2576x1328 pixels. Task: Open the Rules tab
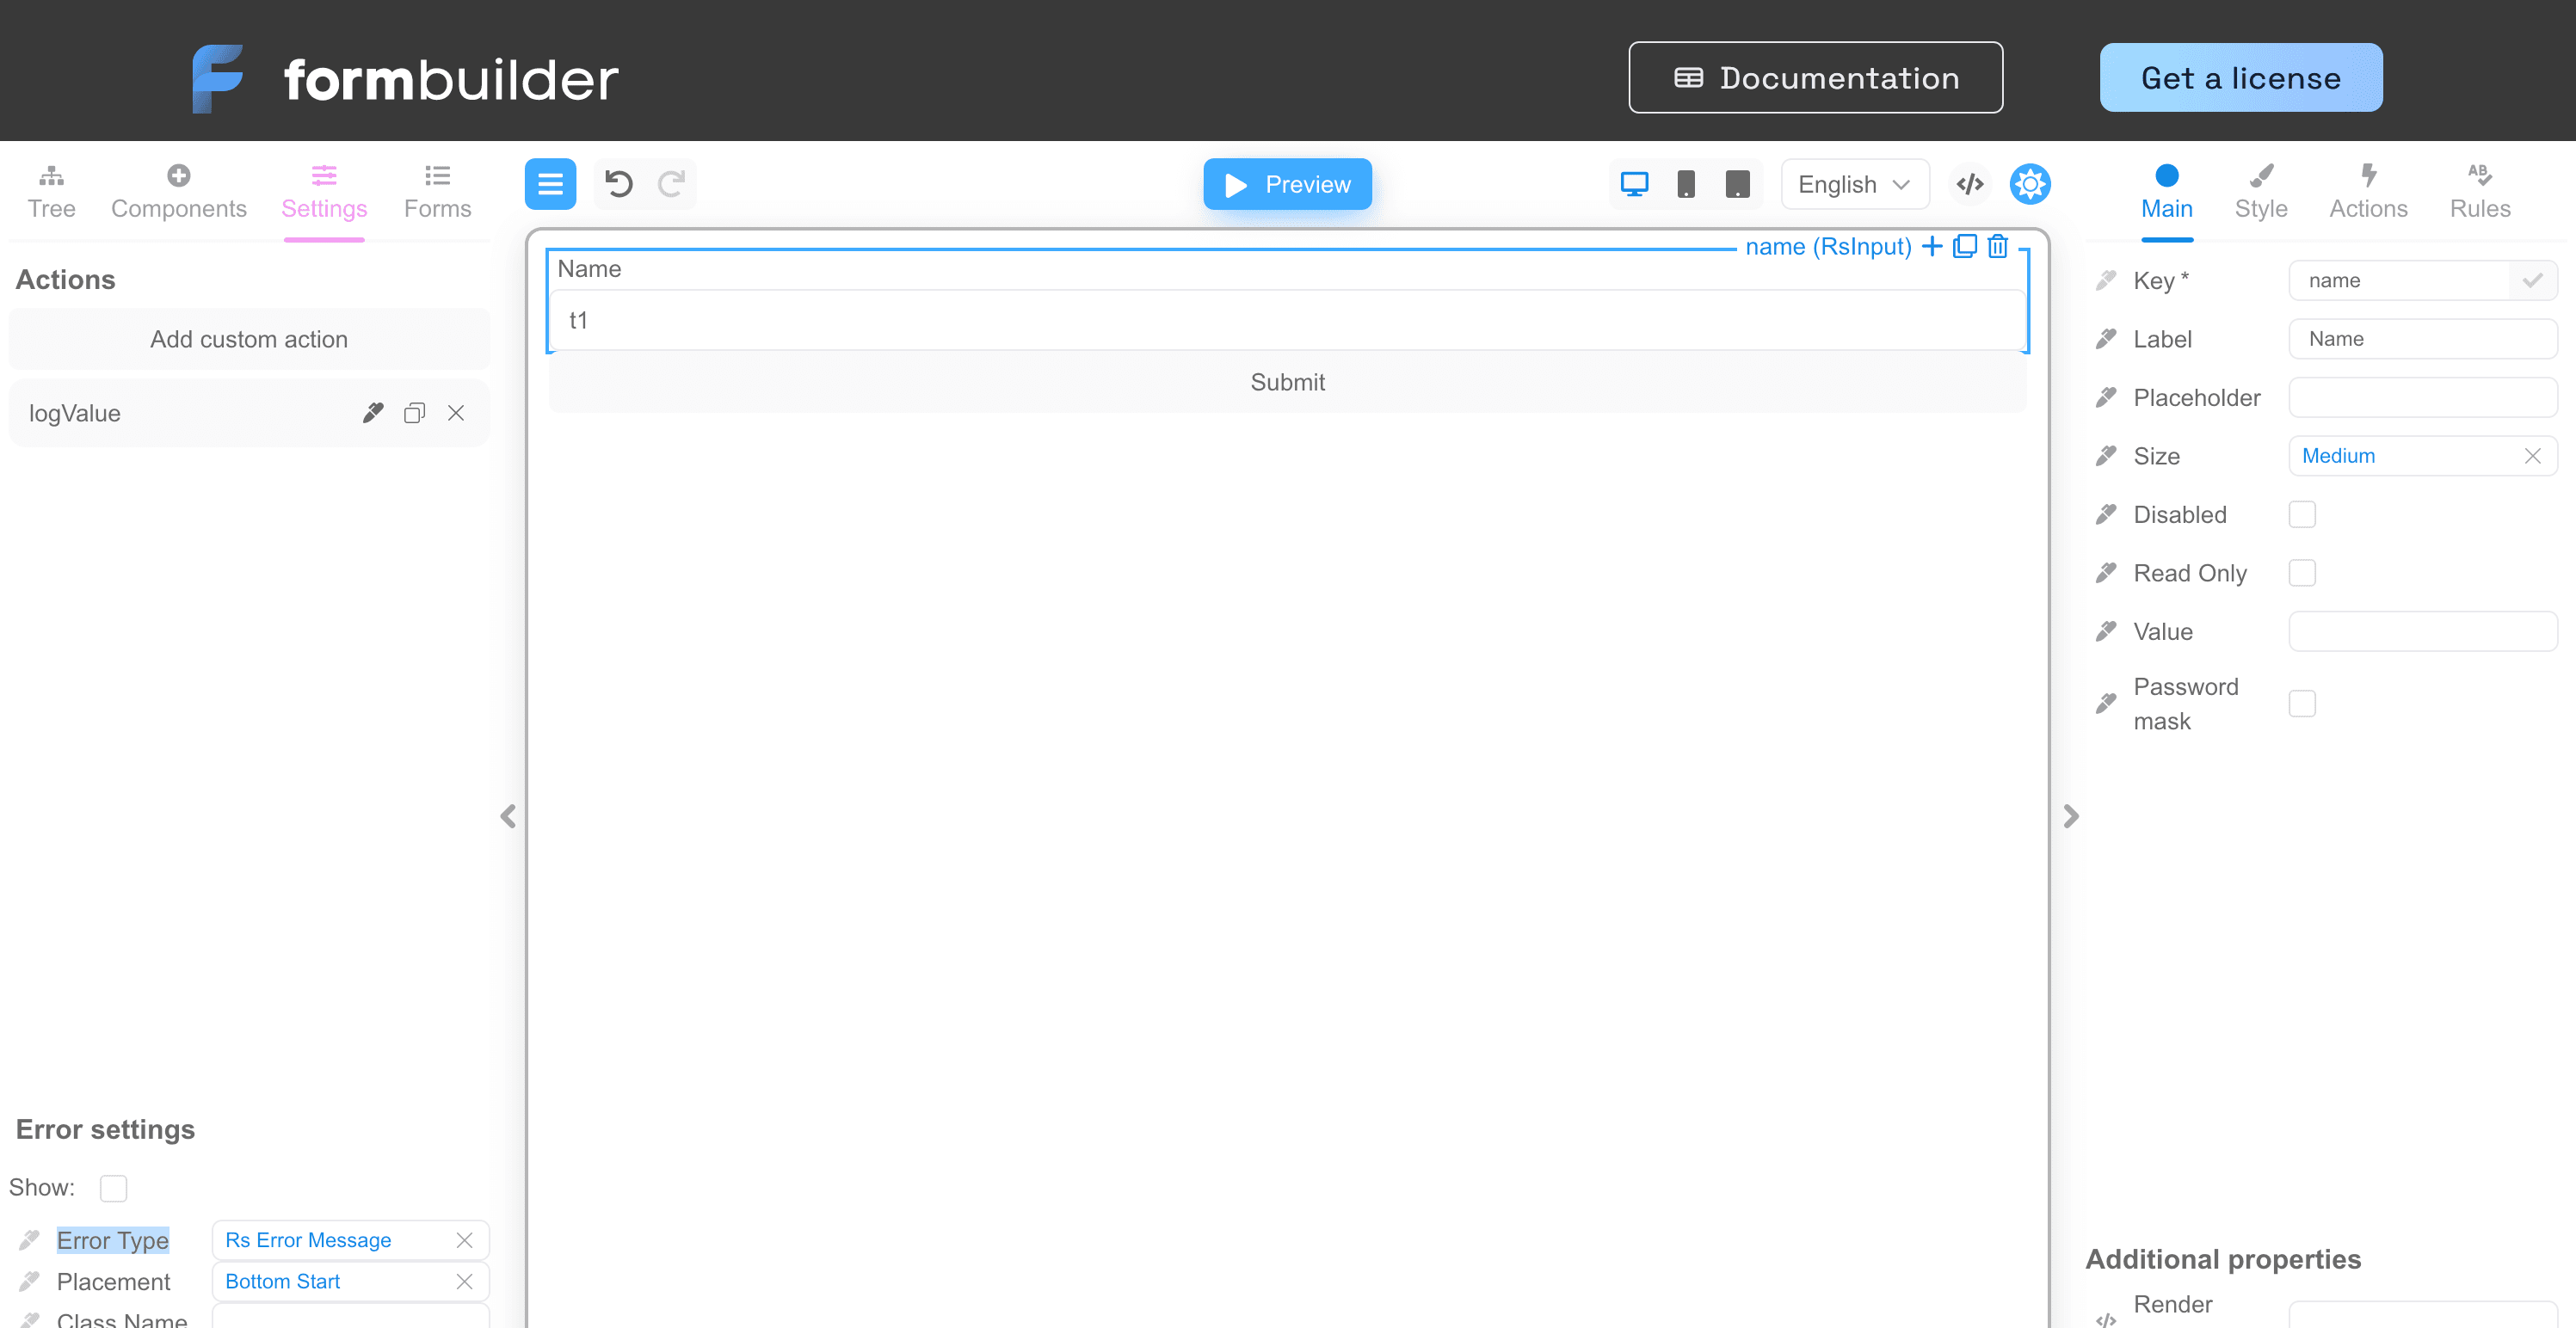[x=2479, y=191]
